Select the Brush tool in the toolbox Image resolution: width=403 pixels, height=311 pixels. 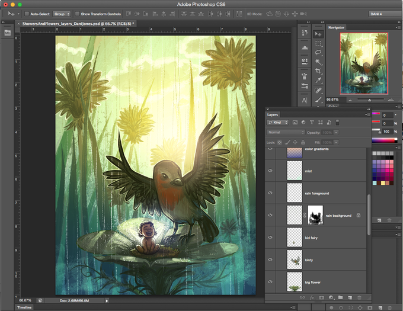(x=318, y=100)
